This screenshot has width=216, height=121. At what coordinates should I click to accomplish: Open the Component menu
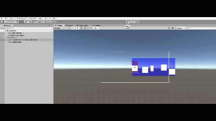coord(32,18)
